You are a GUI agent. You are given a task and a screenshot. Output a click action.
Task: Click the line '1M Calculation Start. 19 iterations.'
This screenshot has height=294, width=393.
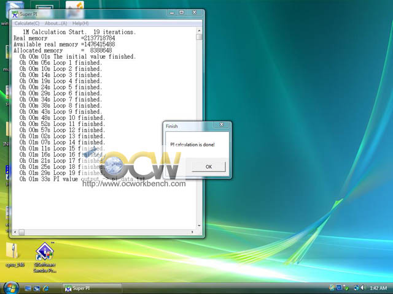(79, 32)
